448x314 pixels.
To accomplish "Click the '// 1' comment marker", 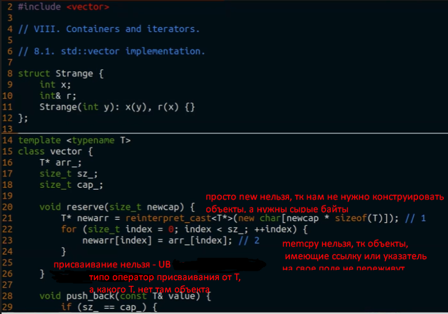I will (x=415, y=219).
